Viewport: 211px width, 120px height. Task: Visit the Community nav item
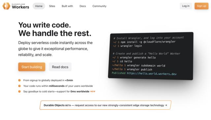coord(99,6)
